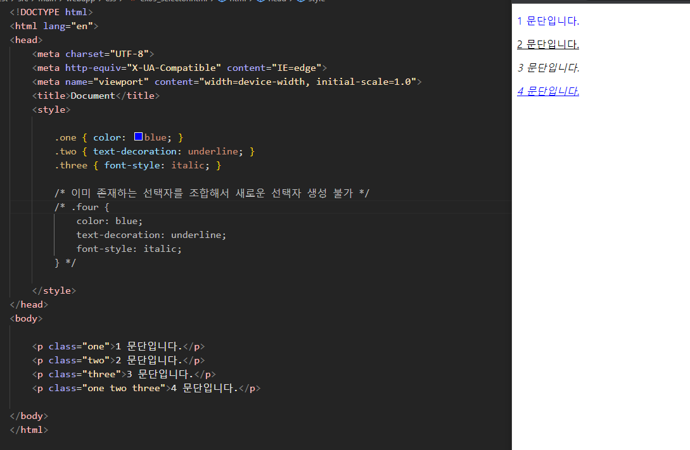
Task: Click blue "1 문단입니다." in the preview
Action: [x=548, y=21]
